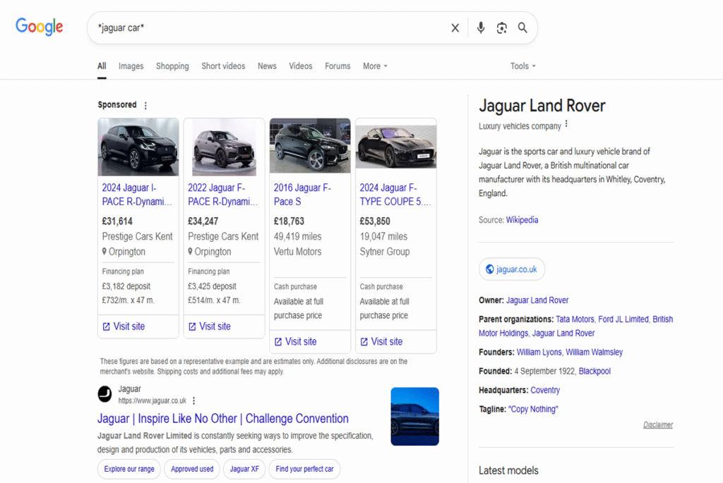Open three-dot menu next to jaguar.co.uk URL
The image size is (723, 483).
tap(194, 401)
